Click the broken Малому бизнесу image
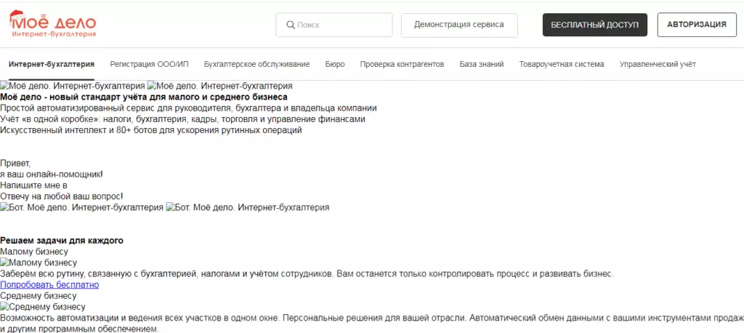 pos(39,262)
